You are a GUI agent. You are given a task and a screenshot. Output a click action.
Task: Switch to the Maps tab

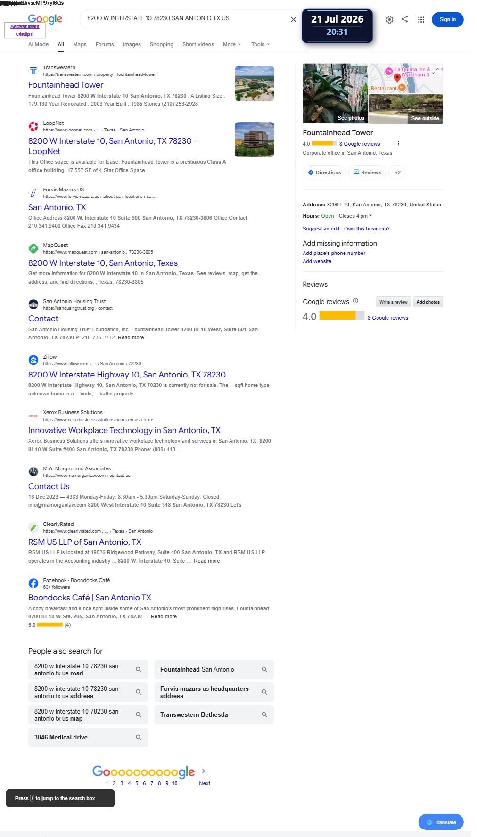(x=80, y=44)
